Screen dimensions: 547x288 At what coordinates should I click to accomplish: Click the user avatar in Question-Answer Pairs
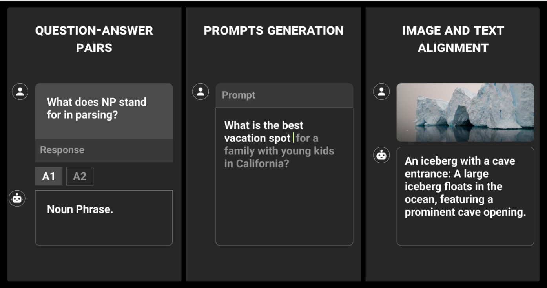click(20, 92)
